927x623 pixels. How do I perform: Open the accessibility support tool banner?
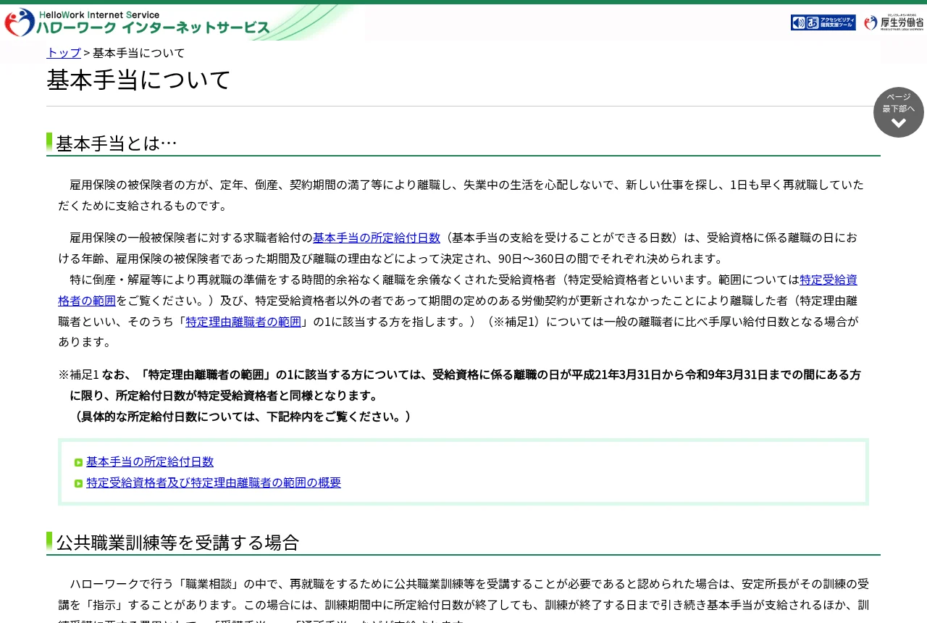823,22
